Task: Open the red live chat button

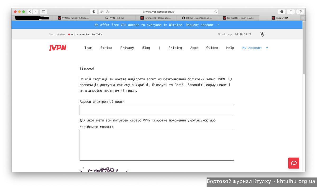Action: point(293,163)
